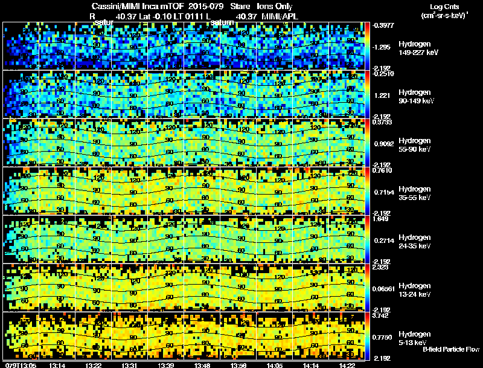Click the 'Log Cnts' colorbar heading
The image size is (483, 368).
pyautogui.click(x=444, y=7)
